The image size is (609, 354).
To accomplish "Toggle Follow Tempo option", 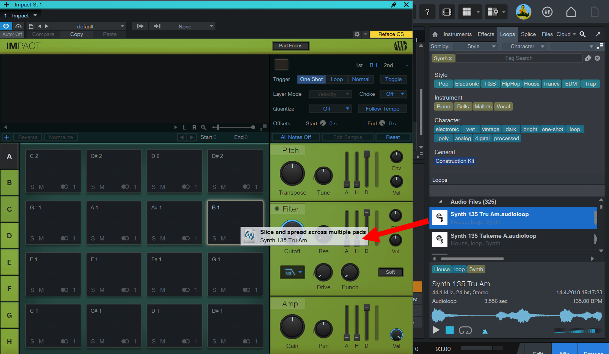I will [x=382, y=109].
